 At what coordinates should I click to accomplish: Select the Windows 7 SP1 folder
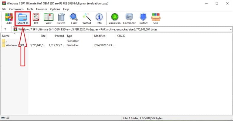pyautogui.click(x=15, y=45)
